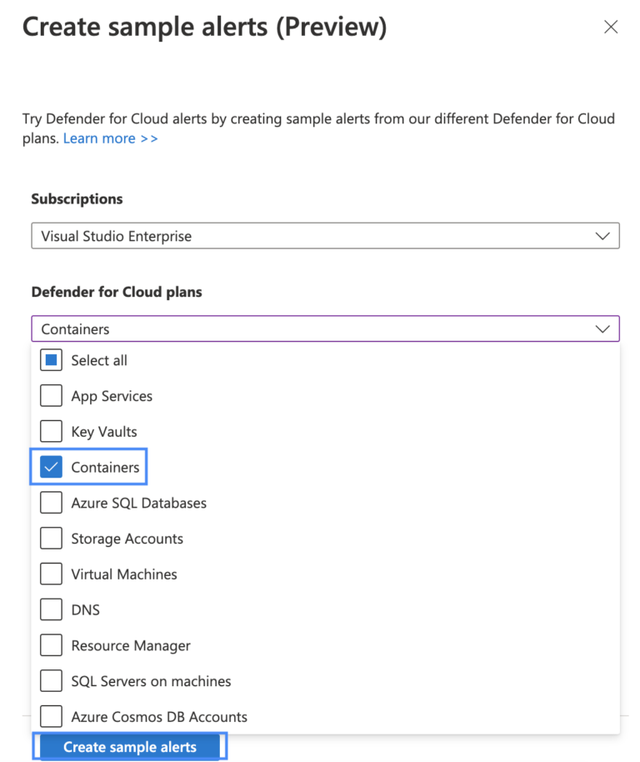Check the Azure SQL Databases checkbox

pos(51,503)
